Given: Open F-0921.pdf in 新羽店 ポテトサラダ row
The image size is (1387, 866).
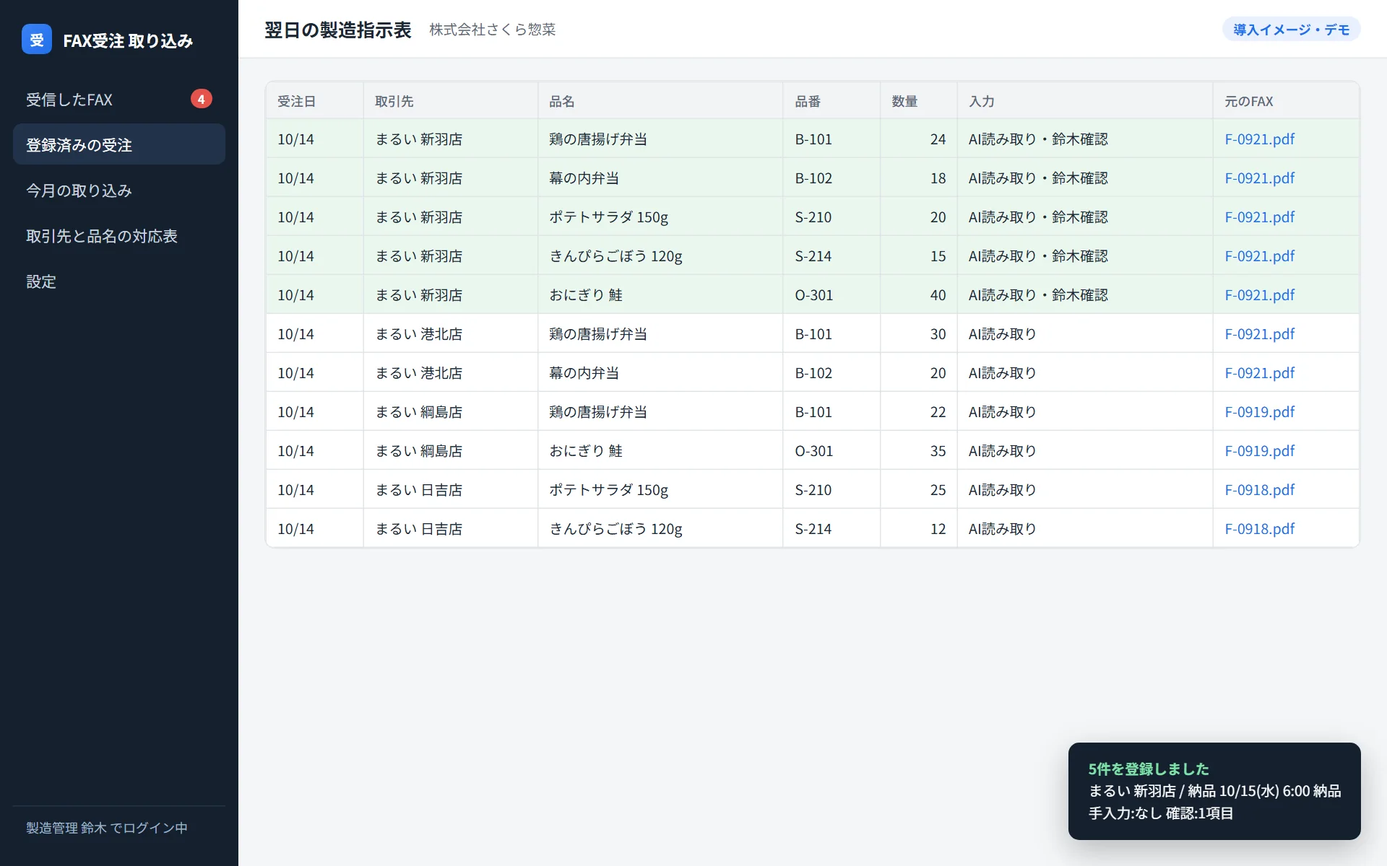Looking at the screenshot, I should 1259,217.
